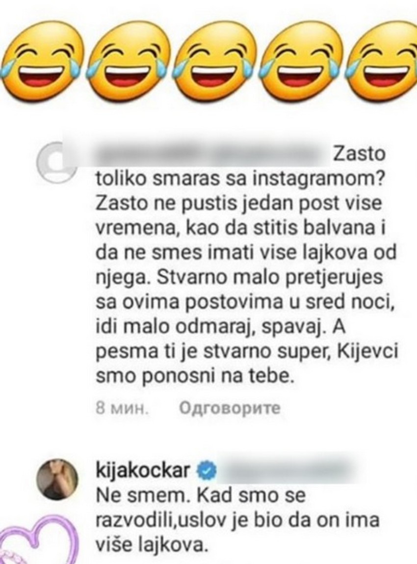Screen dimensions: 417x564
Task: Click the 8 мин. timestamp
Action: pyautogui.click(x=122, y=408)
